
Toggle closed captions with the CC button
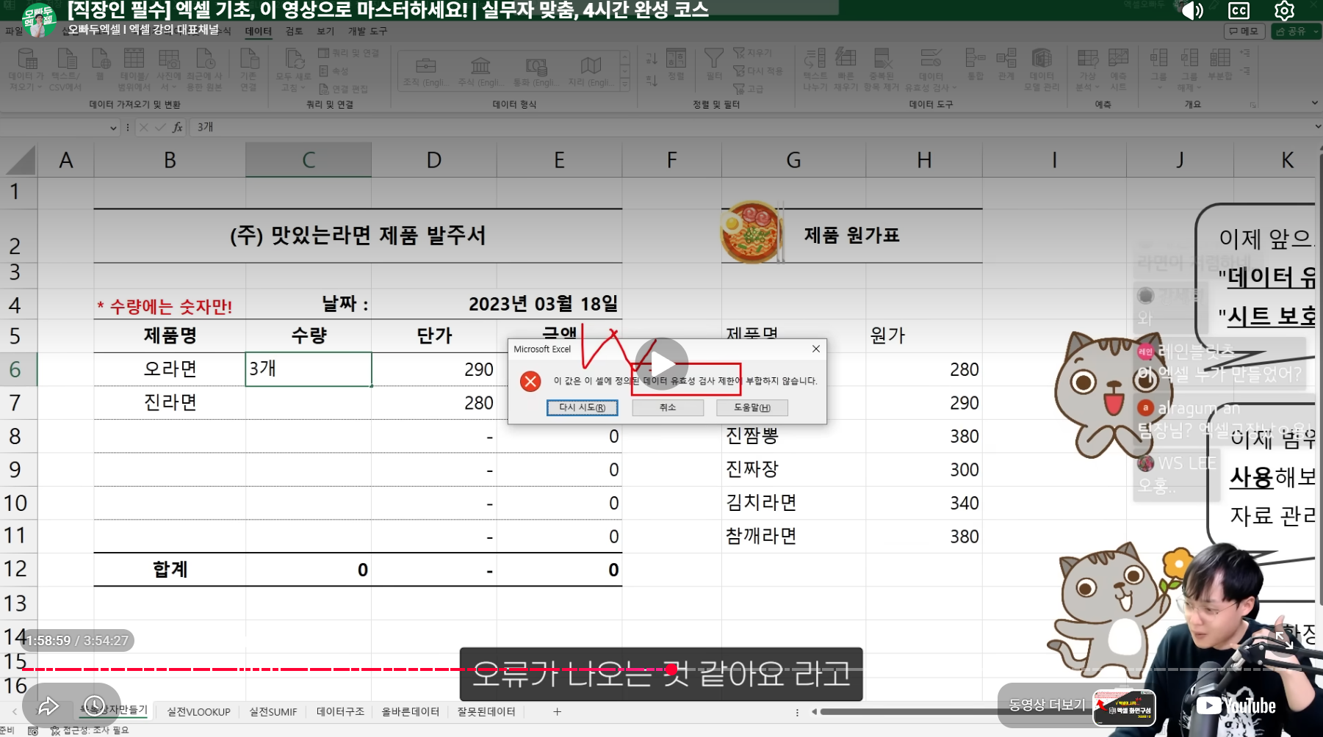(x=1239, y=10)
